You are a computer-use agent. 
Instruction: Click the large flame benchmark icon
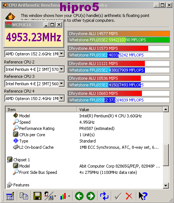pyautogui.click(x=10, y=16)
